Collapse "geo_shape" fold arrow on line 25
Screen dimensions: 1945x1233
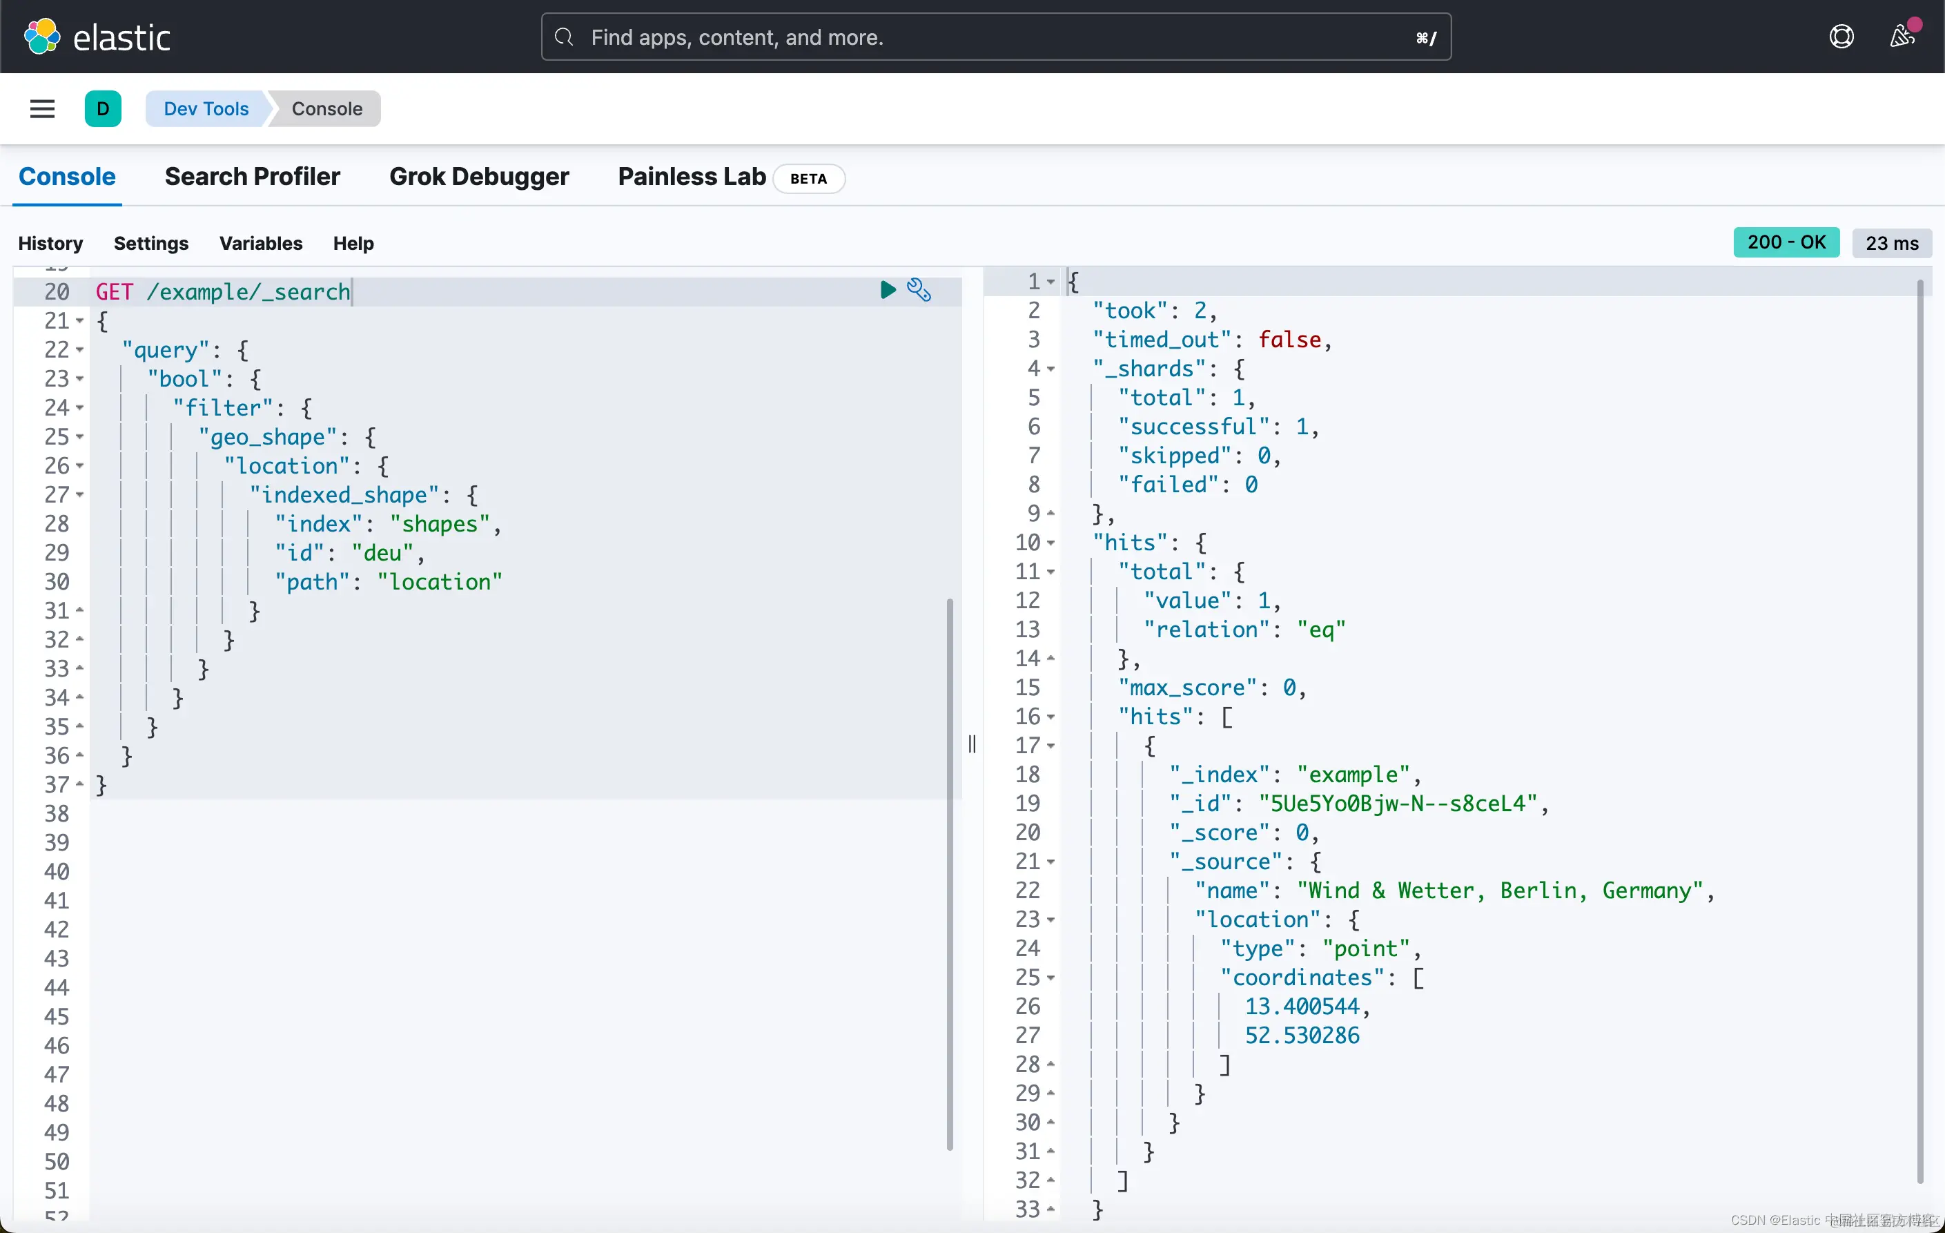pyautogui.click(x=80, y=437)
